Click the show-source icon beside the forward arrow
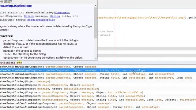 pyautogui.click(x=6, y=2)
